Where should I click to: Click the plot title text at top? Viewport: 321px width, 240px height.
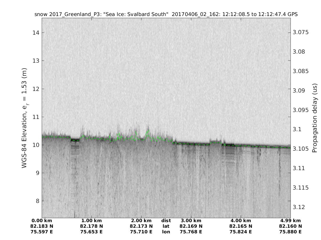coord(166,14)
